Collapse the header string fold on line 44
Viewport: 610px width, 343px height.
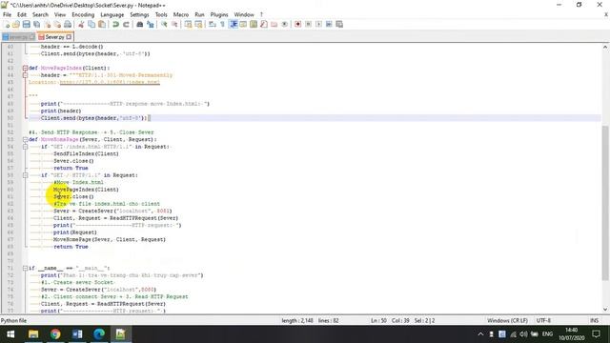26,75
